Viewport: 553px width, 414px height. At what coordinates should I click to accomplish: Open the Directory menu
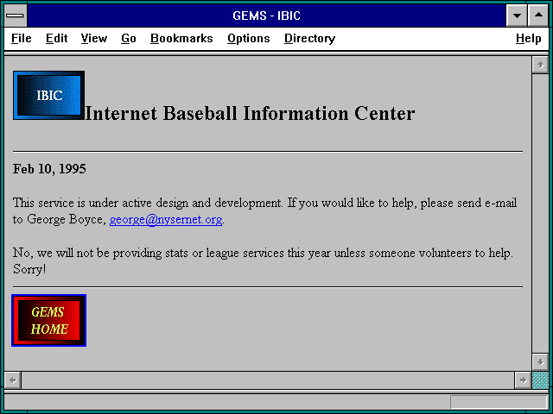point(309,38)
